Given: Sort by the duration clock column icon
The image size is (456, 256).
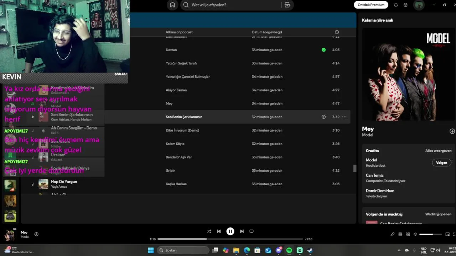Looking at the screenshot, I should 337,32.
